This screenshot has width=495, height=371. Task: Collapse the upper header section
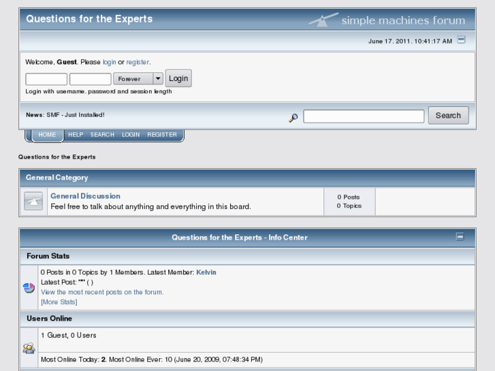tap(461, 39)
